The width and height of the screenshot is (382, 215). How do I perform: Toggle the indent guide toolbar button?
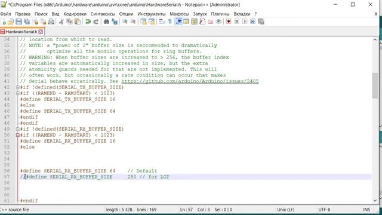[x=178, y=21]
